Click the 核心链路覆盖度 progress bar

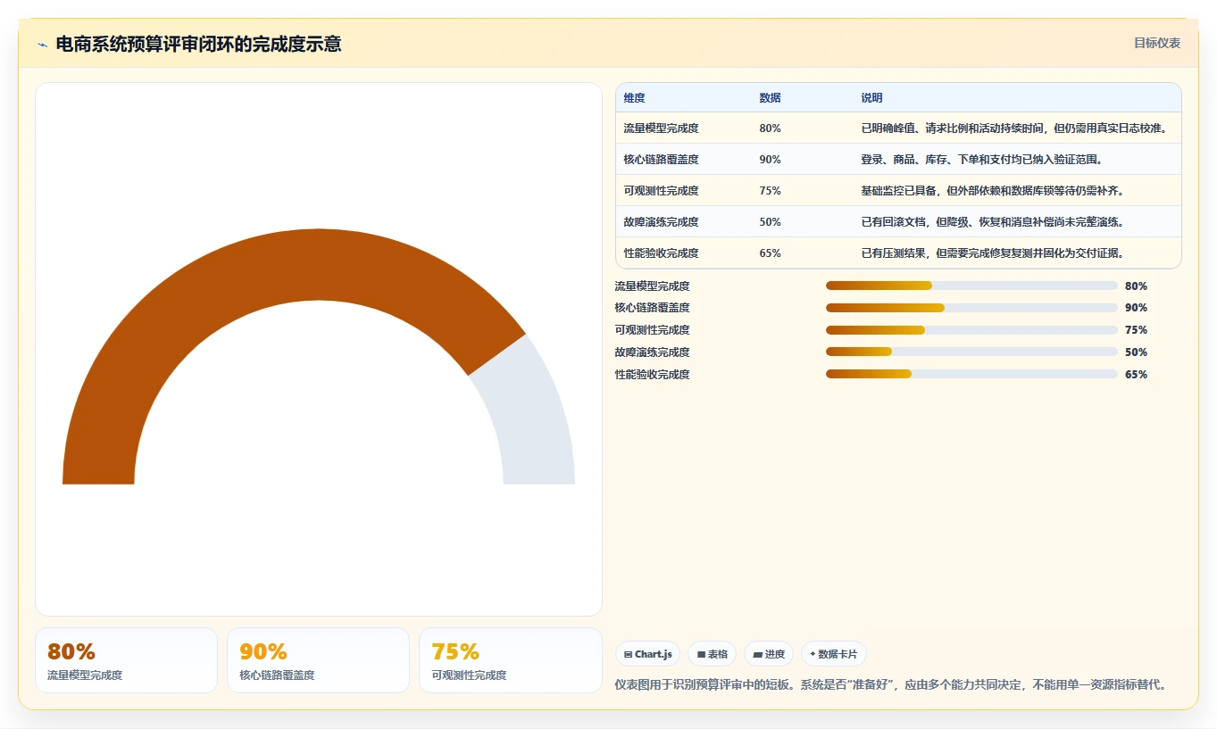tap(971, 308)
